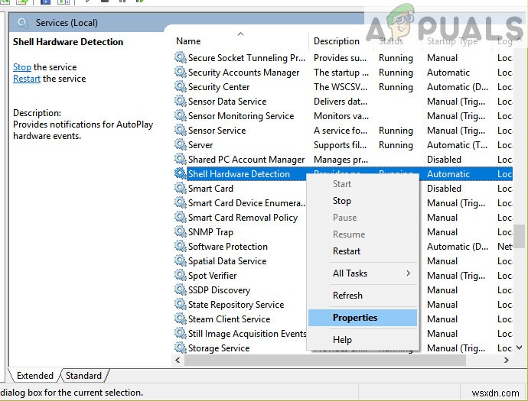Select the Steam Client Service name
Image resolution: width=528 pixels, height=401 pixels.
229,319
